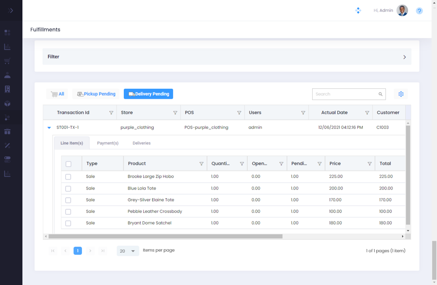437x285 pixels.
Task: Open the shopping cart sidebar icon
Action: [7, 61]
